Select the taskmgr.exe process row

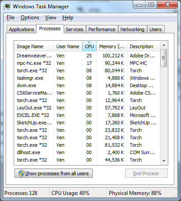pos(87,78)
